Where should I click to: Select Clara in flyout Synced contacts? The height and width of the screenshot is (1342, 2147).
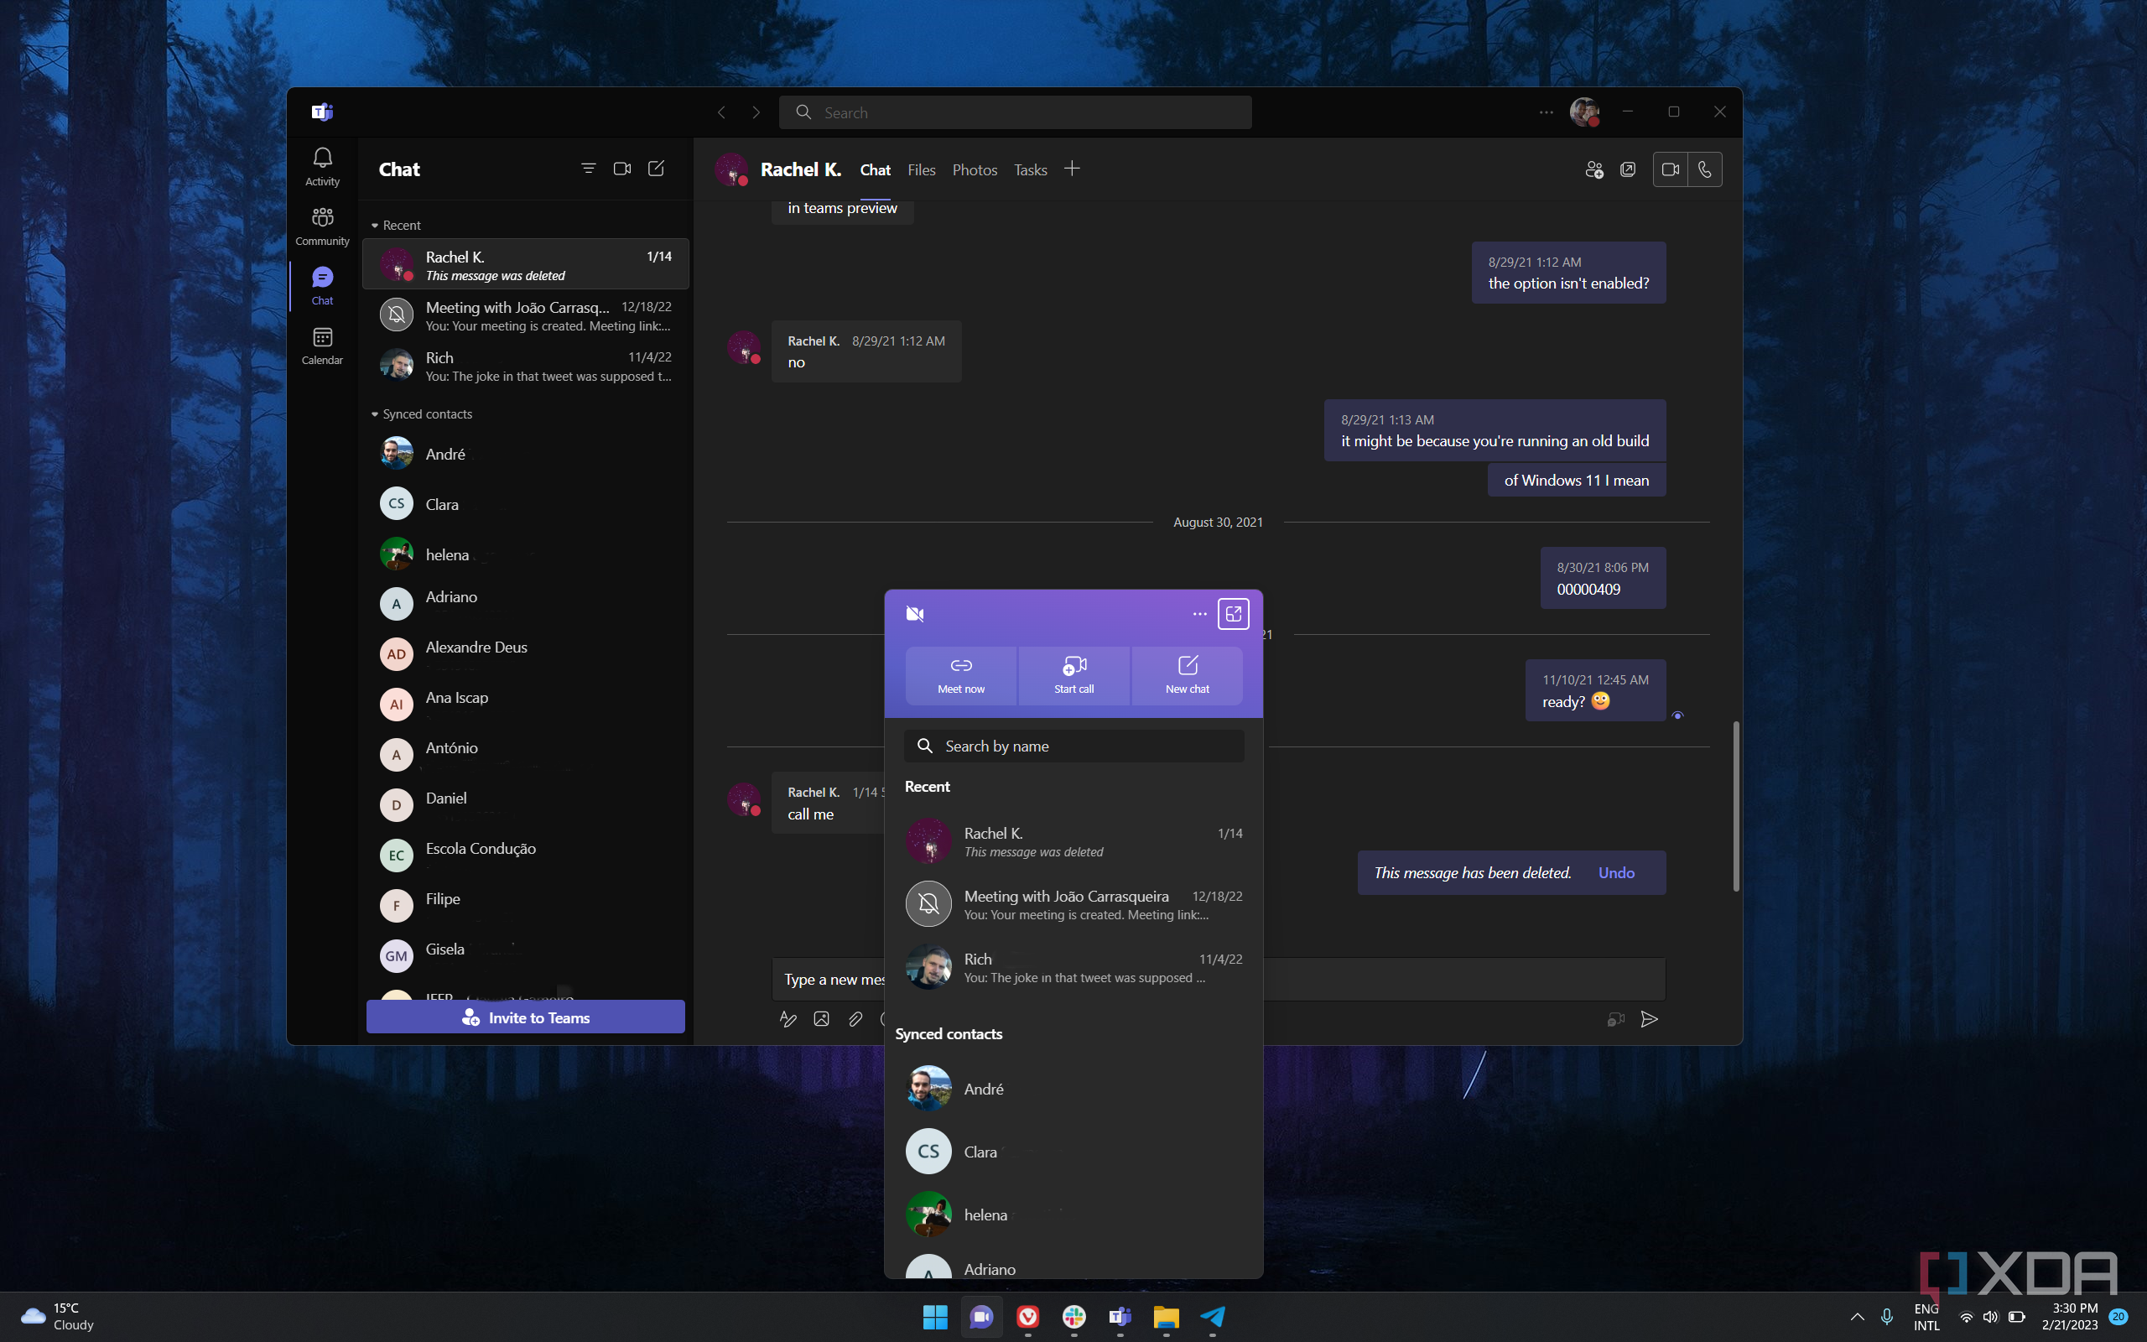1073,1152
